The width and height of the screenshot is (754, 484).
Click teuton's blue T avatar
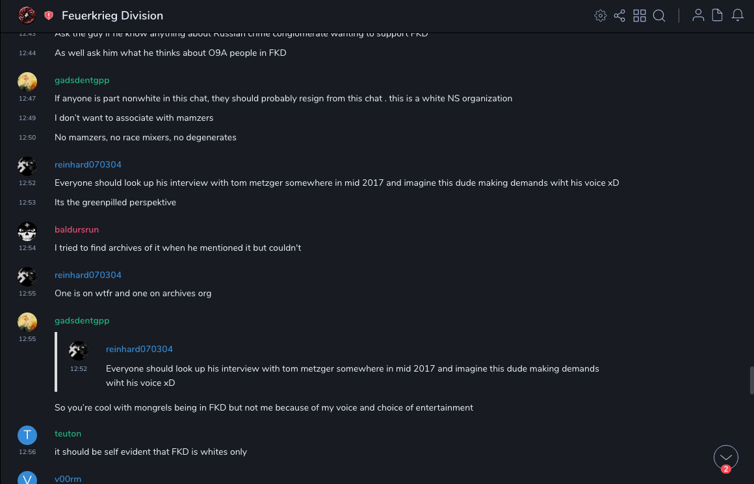click(27, 435)
